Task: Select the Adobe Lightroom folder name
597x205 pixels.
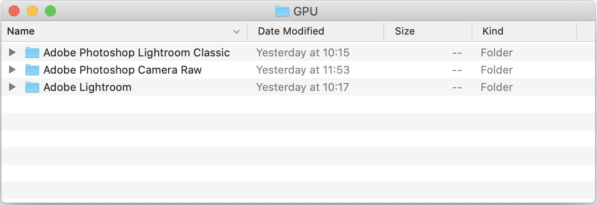Action: [87, 87]
